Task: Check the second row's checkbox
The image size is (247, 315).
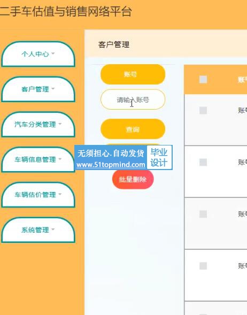Action: pyautogui.click(x=203, y=162)
